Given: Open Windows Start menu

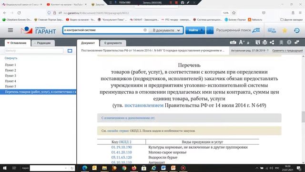Looking at the screenshot, I should [x=5, y=168].
